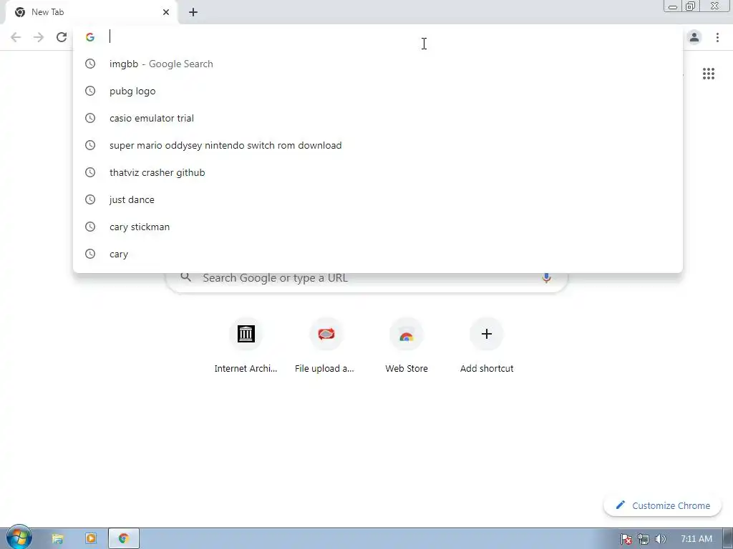This screenshot has height=549, width=733.
Task: Click the magnifier icon in the search box
Action: point(186,277)
